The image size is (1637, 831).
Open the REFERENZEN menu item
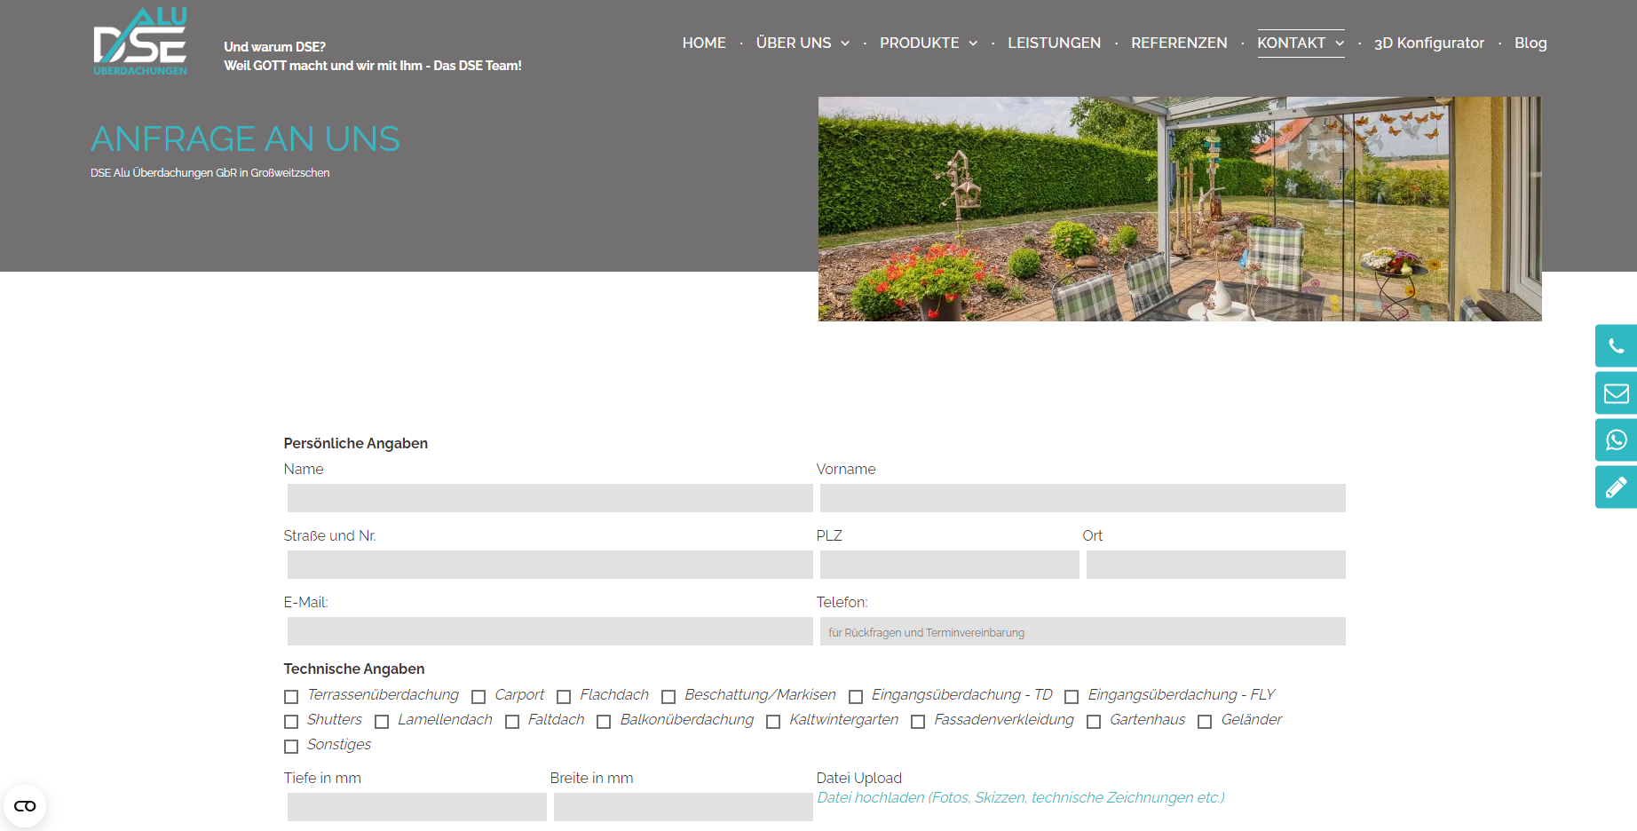1179,43
